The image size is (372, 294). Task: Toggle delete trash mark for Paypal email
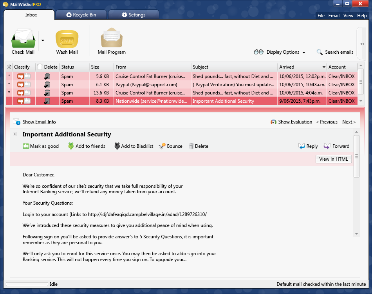[x=47, y=85]
